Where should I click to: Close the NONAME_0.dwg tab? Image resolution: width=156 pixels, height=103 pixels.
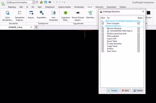(x=31, y=27)
